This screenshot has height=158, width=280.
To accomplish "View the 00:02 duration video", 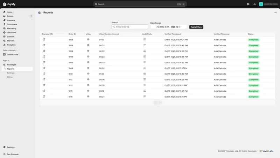I will [88, 57].
